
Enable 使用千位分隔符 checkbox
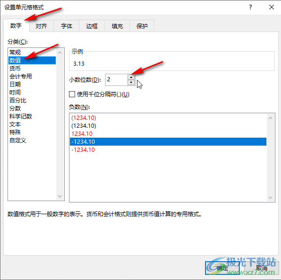click(72, 94)
